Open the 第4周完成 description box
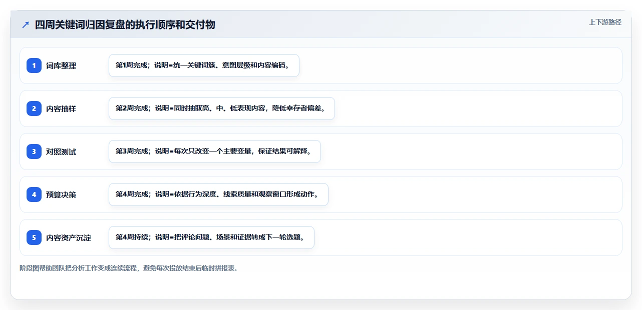642x310 pixels. [218, 194]
